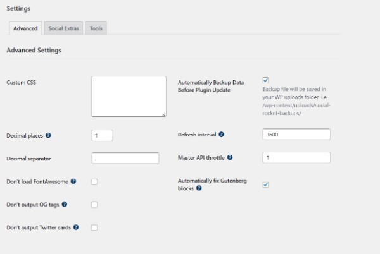Click inside the Custom CSS textarea
This screenshot has width=380, height=254.
129,97
